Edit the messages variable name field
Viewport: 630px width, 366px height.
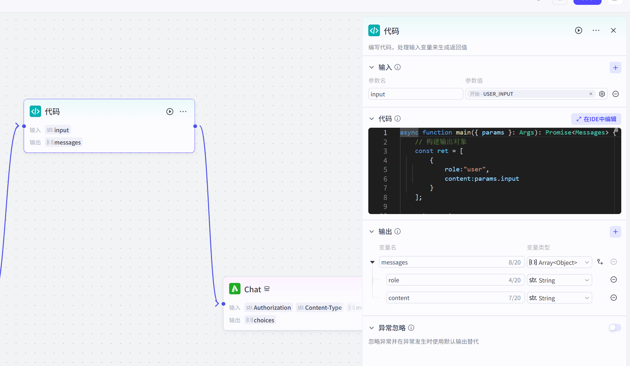[x=451, y=262]
